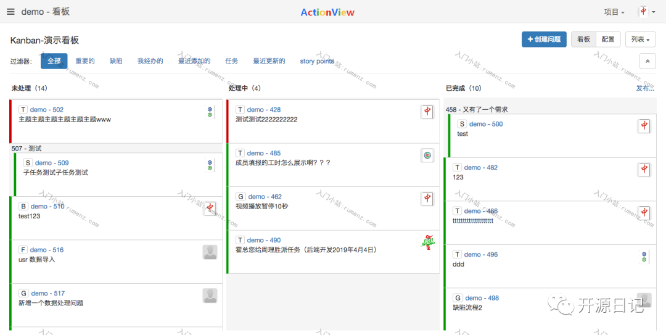Select the 全部 filter
Screen dimensions: 666x335
(x=54, y=61)
